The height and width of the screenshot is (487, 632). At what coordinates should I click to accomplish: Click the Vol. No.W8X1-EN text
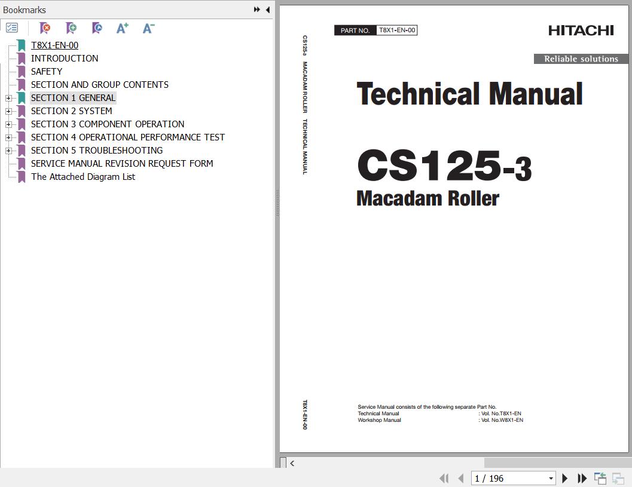pos(502,420)
